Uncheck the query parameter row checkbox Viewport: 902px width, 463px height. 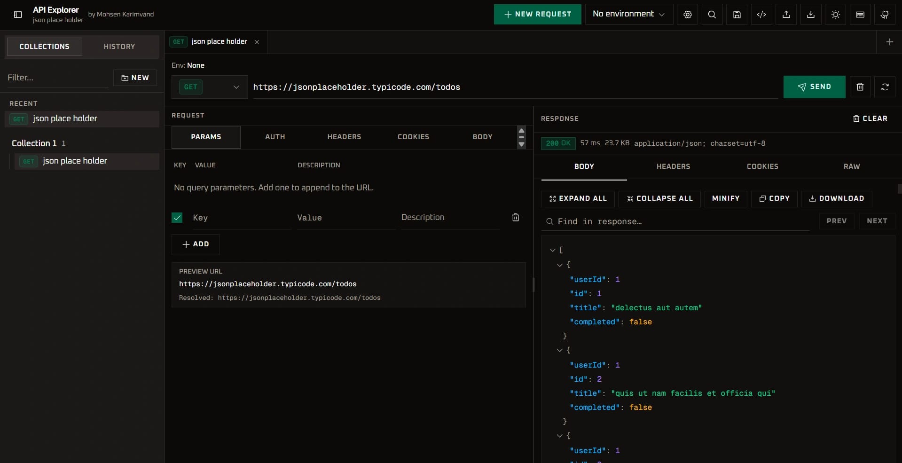[x=177, y=218]
